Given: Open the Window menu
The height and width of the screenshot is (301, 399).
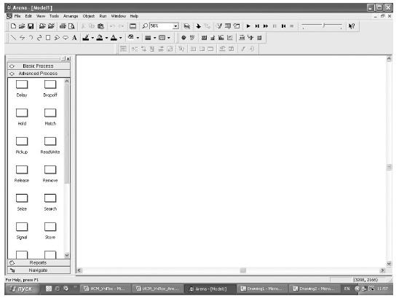Looking at the screenshot, I should pos(119,16).
